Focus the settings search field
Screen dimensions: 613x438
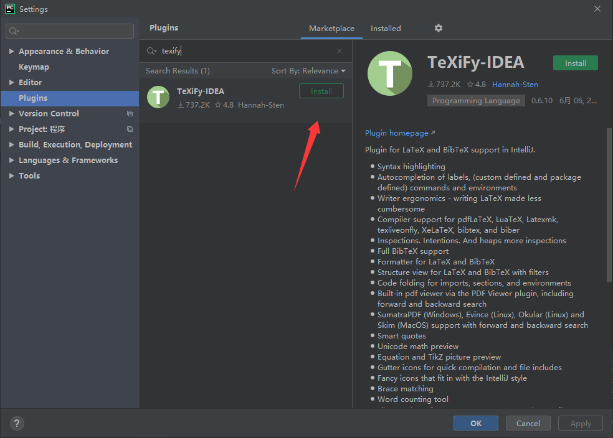coord(70,31)
